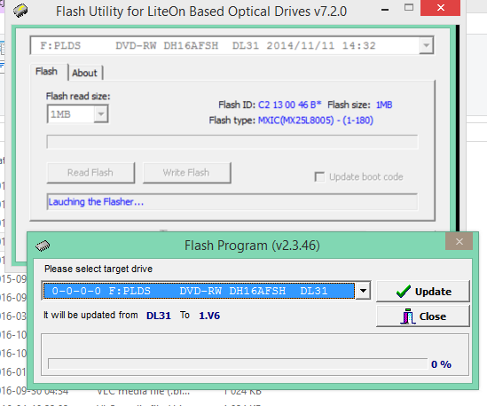487x406 pixels.
Task: Start firmware update with Update button
Action: [x=423, y=292]
